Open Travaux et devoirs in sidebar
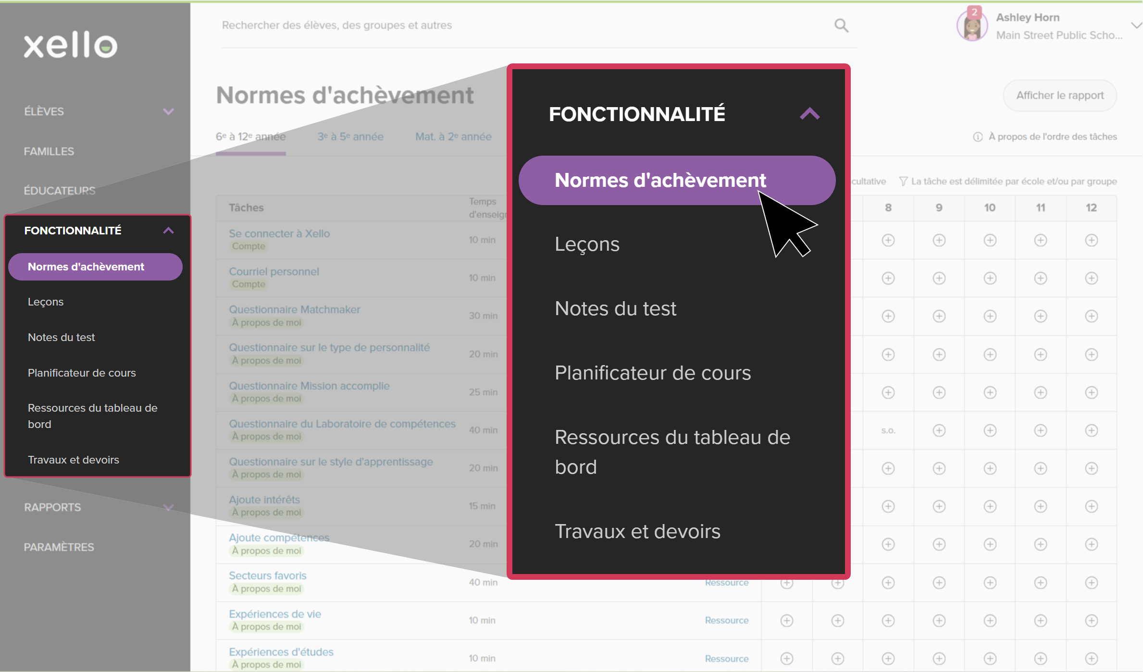Screen dimensions: 1143x672 73,460
